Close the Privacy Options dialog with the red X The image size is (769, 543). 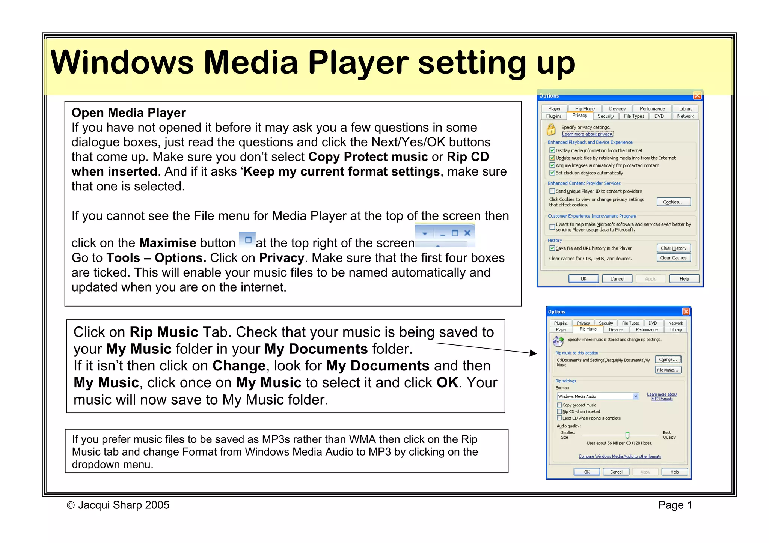pos(697,96)
